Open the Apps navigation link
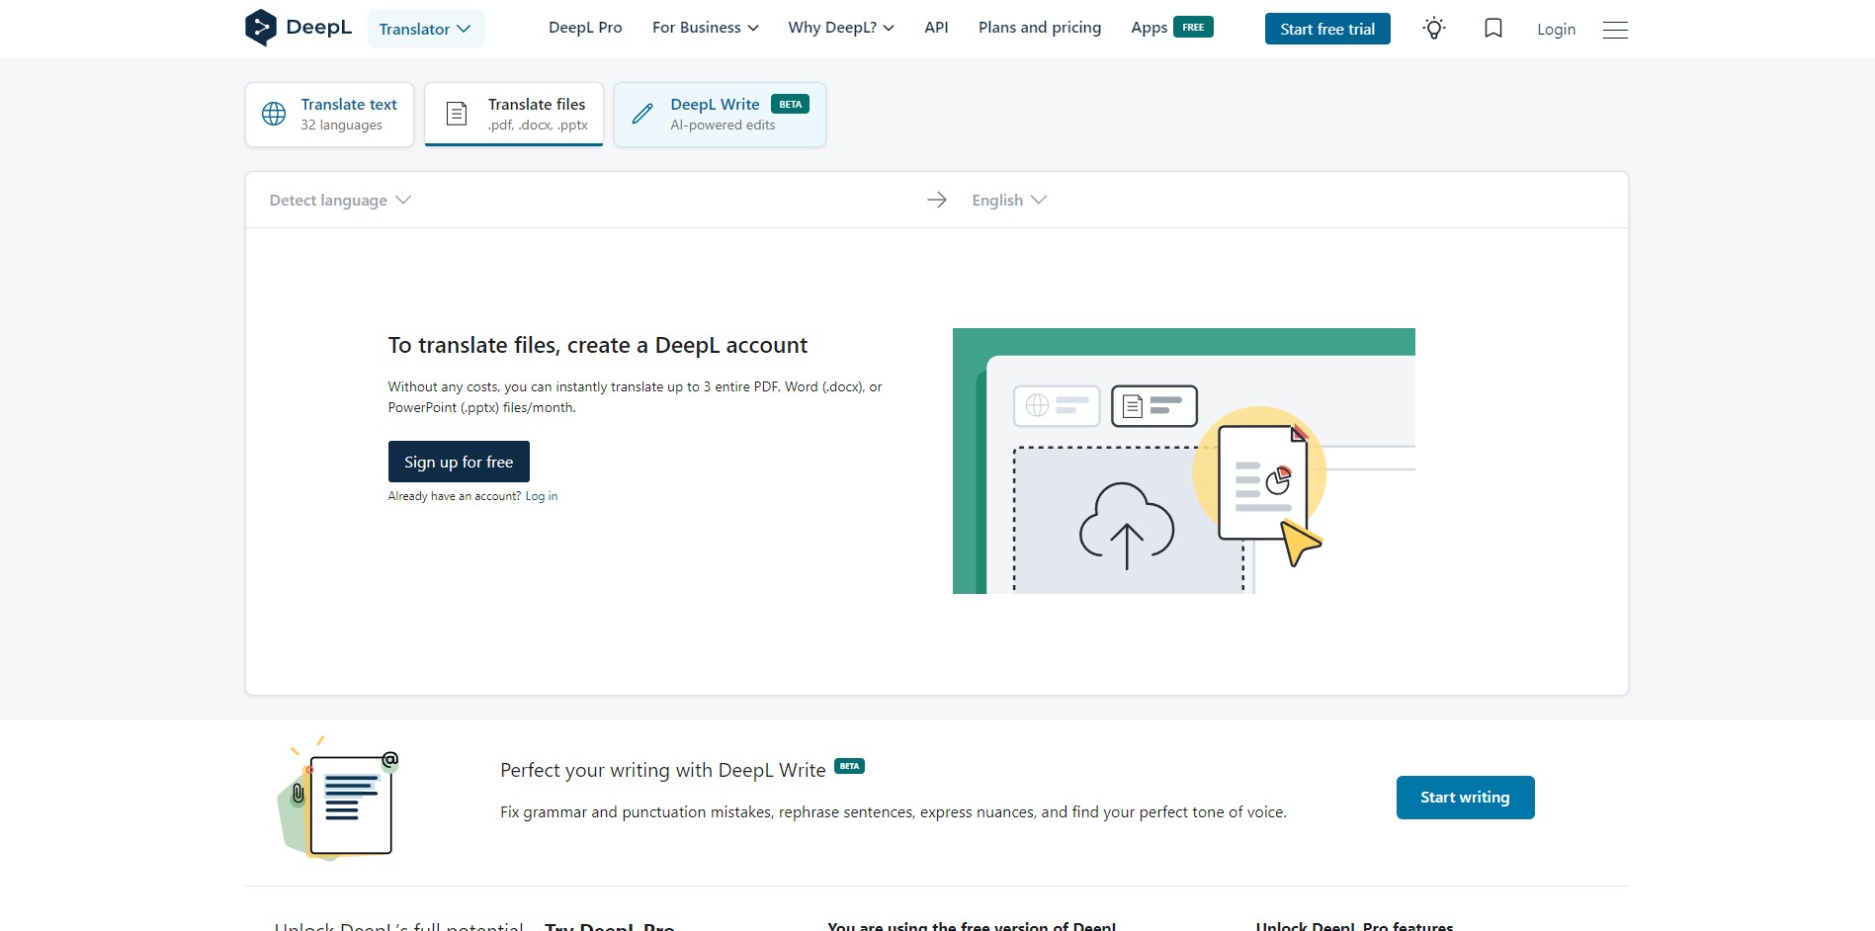Image resolution: width=1875 pixels, height=931 pixels. pyautogui.click(x=1150, y=28)
